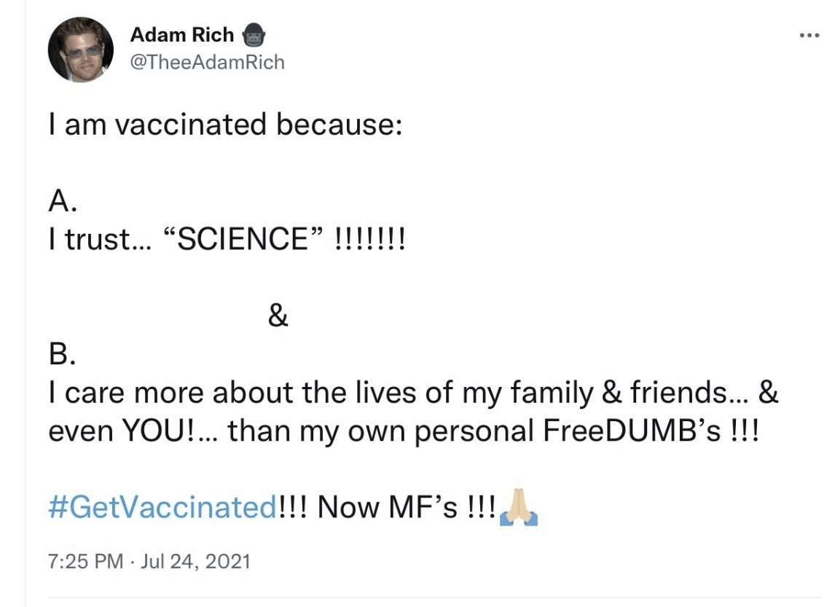Follow the #GetVaccinated hashtag link
The width and height of the screenshot is (827, 607).
coord(162,507)
